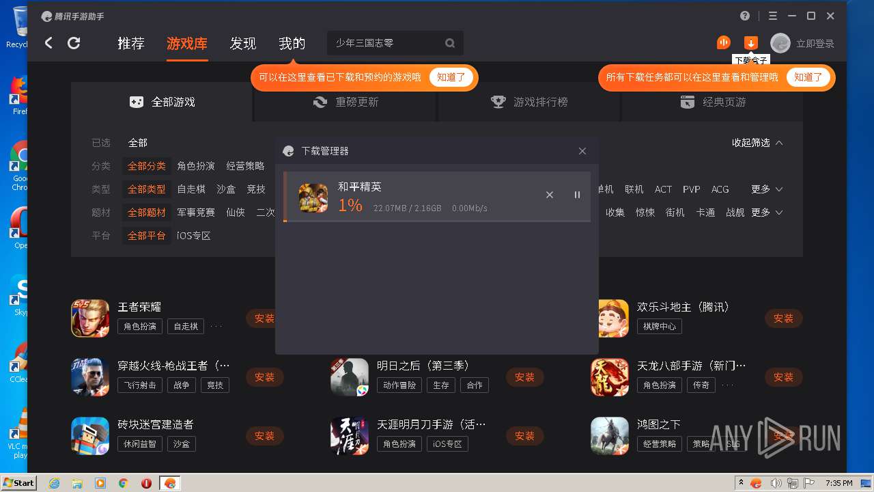874x492 pixels.
Task: Switch to the 推荐 tab
Action: pos(131,43)
